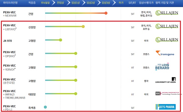183x112 pixels.
Task: Select the University of Leeds logo
Action: click(166, 80)
